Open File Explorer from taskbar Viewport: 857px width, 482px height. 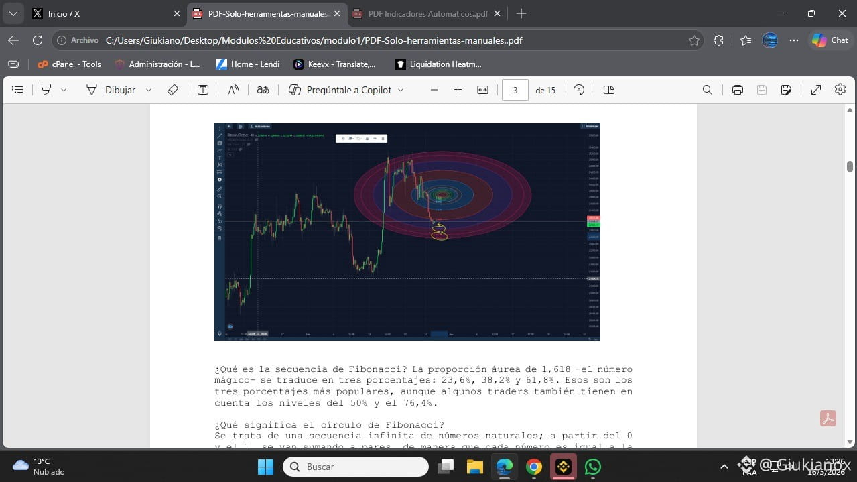pos(475,466)
